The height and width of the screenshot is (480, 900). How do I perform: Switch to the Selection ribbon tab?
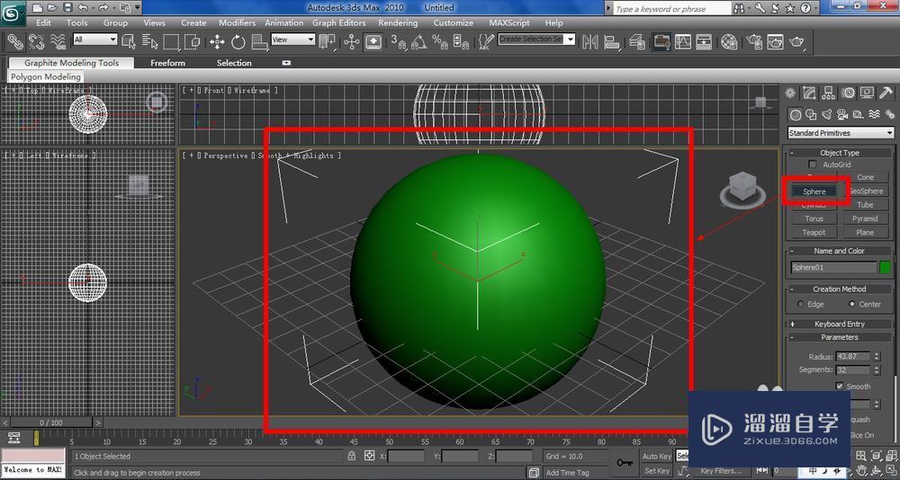click(234, 63)
